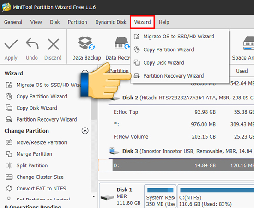Screen dimensions: 254x208
Task: Open the View menu
Action: (36, 22)
